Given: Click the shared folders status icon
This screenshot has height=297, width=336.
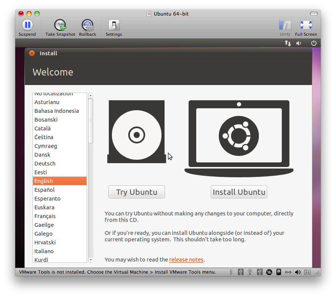Looking at the screenshot, I should (307, 272).
